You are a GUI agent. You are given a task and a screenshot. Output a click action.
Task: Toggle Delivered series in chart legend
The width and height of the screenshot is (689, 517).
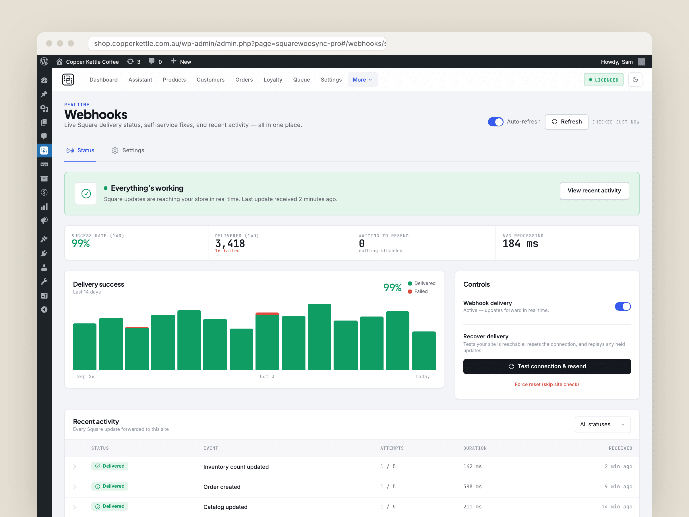click(x=421, y=283)
